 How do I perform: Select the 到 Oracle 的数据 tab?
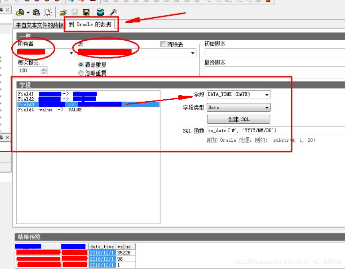point(90,24)
